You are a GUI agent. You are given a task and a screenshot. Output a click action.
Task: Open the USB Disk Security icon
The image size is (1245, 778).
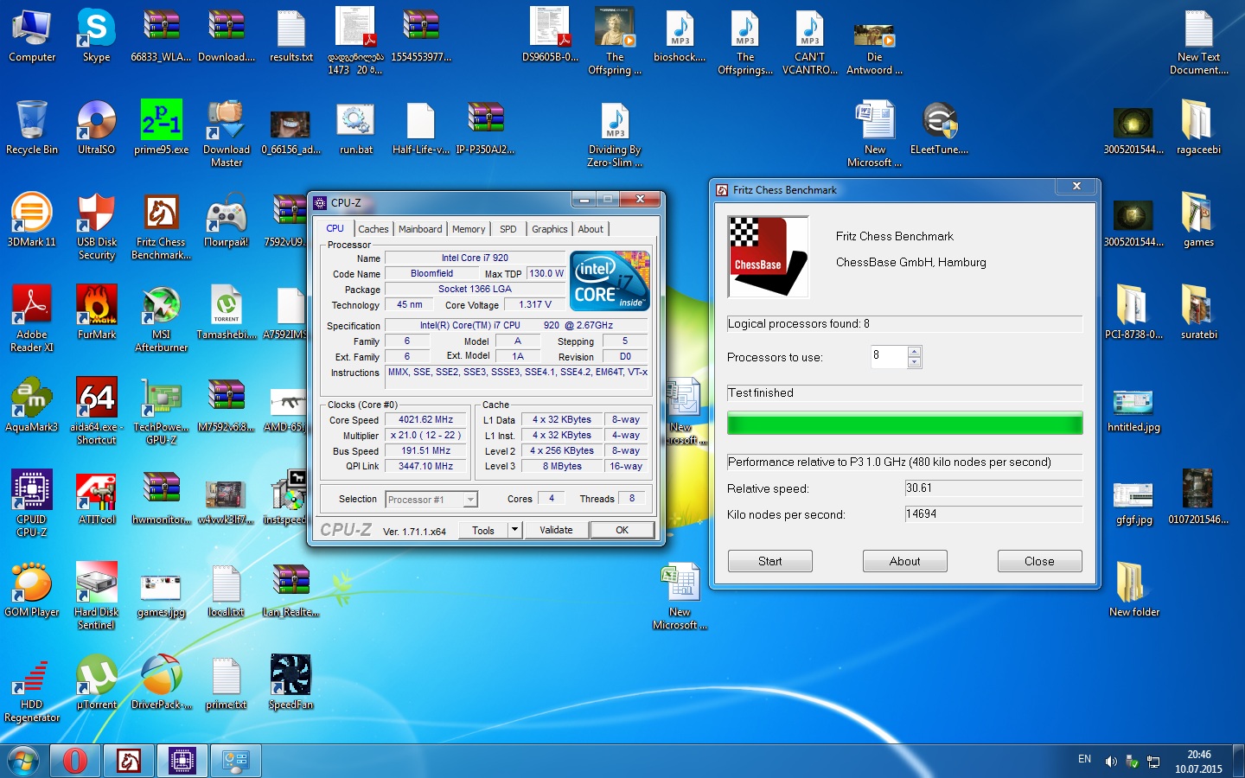click(96, 226)
